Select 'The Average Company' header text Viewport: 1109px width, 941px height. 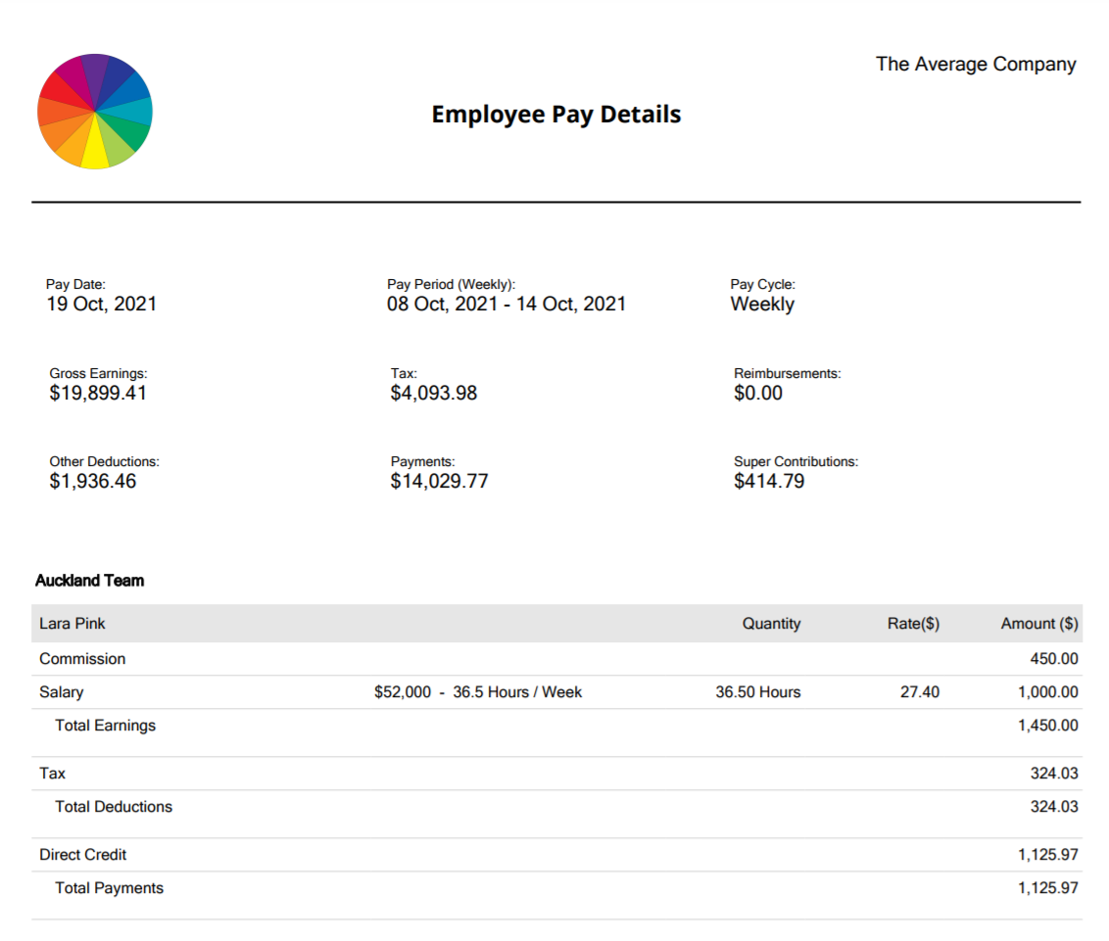976,65
